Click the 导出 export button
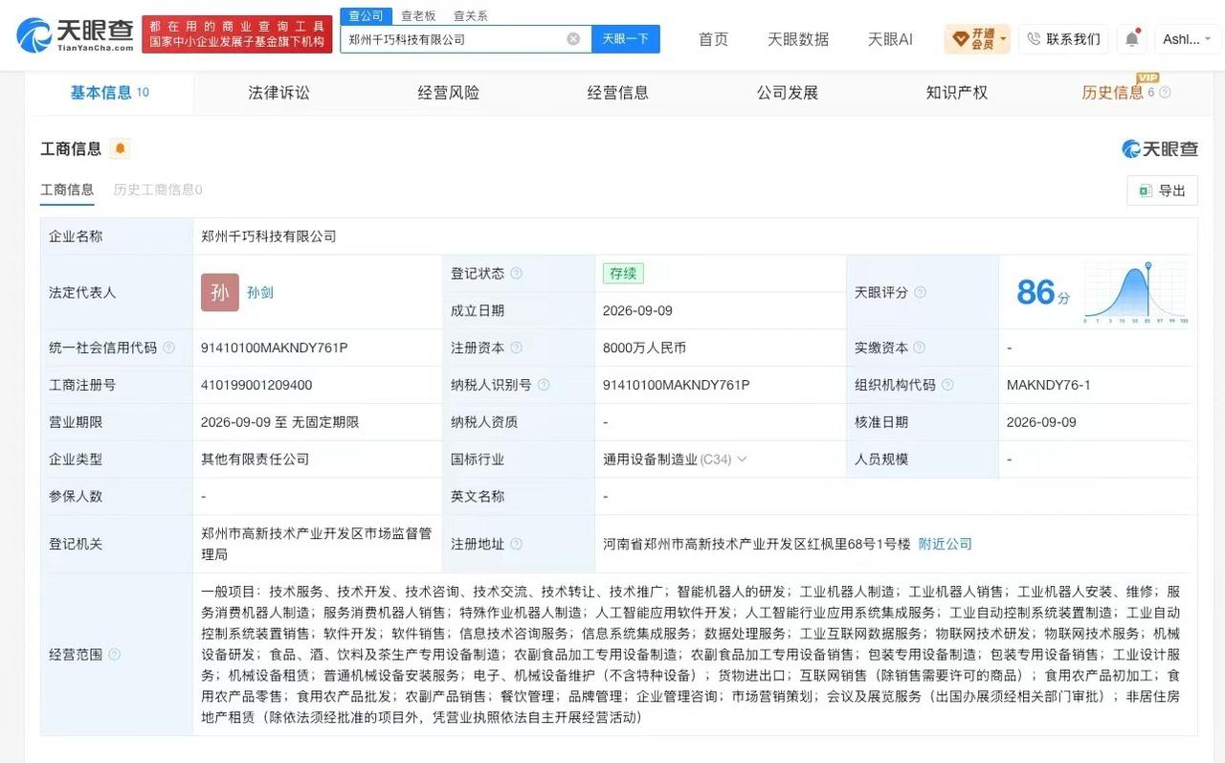The width and height of the screenshot is (1225, 763). (x=1162, y=191)
